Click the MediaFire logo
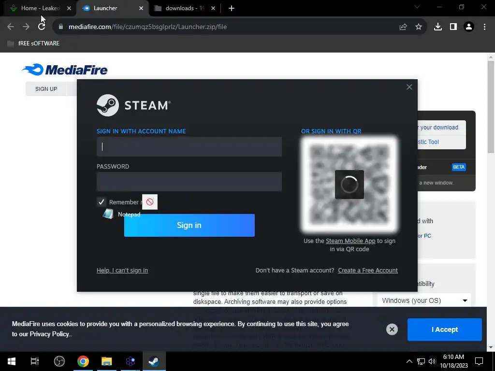This screenshot has width=495, height=371. 65,70
